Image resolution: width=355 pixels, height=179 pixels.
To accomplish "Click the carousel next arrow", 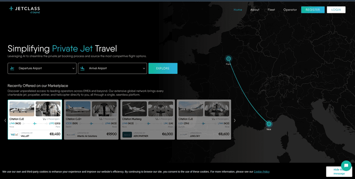I will [235, 121].
